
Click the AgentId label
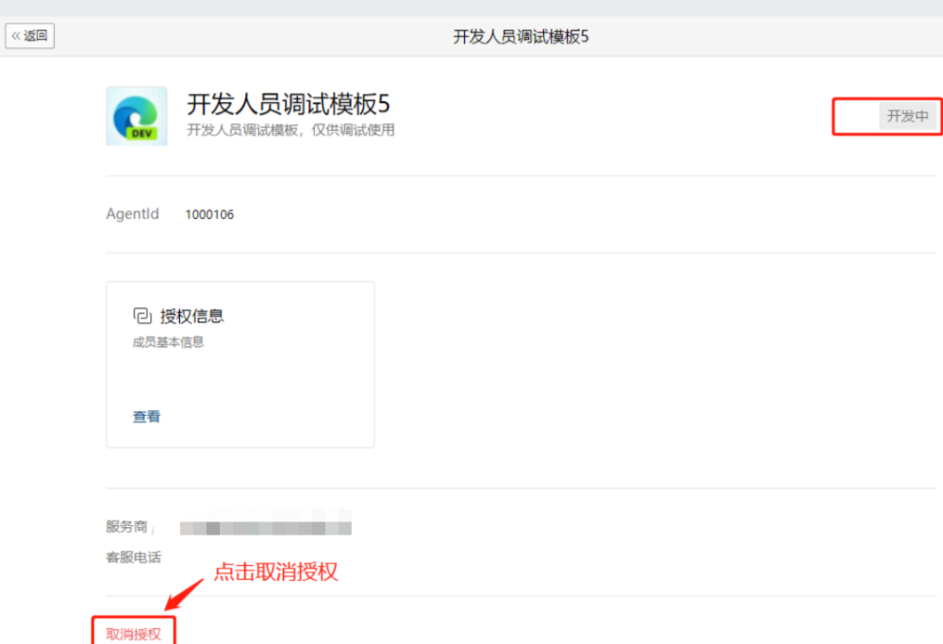(132, 215)
